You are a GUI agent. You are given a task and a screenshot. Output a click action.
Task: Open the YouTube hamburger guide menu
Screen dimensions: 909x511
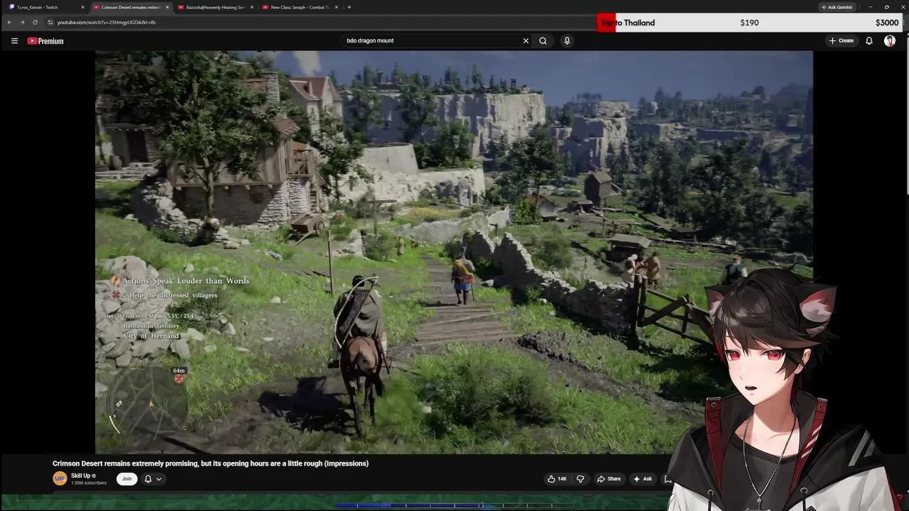14,41
